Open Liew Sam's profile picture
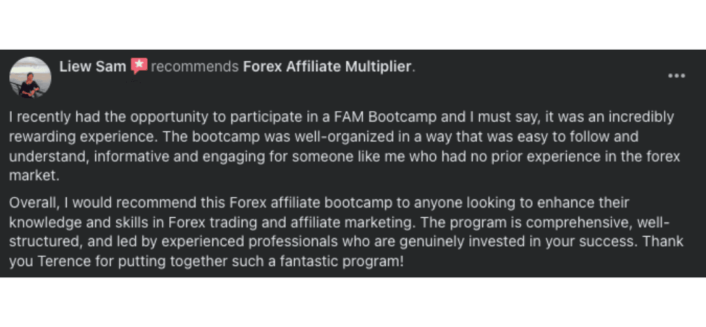Viewport: 706px width, 327px height. point(30,78)
